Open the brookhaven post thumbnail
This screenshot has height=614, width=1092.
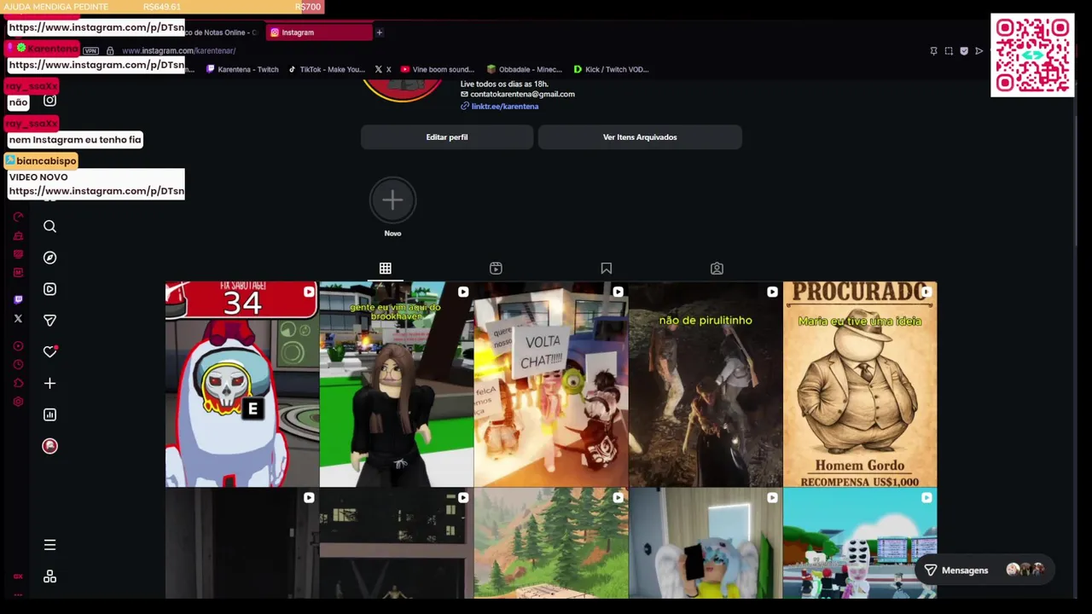[x=396, y=384]
